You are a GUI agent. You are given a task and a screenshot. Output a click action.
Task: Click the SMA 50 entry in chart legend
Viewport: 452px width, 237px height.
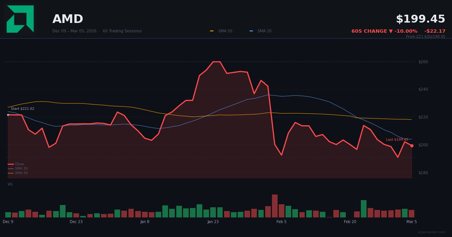coord(18,173)
